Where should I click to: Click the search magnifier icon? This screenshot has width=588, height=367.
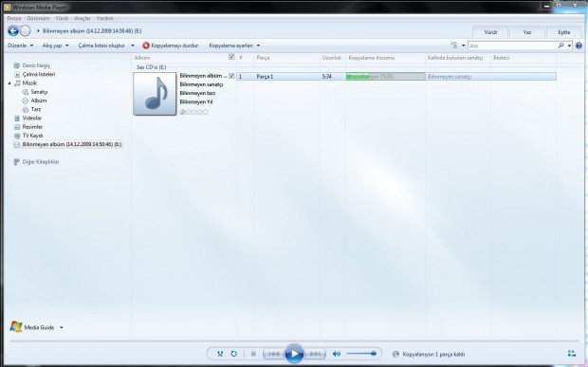coord(560,46)
